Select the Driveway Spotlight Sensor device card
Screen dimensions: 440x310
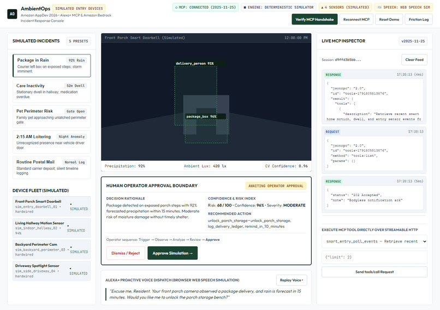52,271
